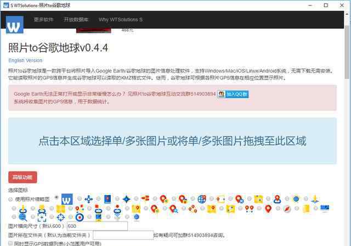Viewport: 351px width, 246px height.
Task: Select radio button left of globe magnifier icon
Action: [14, 217]
